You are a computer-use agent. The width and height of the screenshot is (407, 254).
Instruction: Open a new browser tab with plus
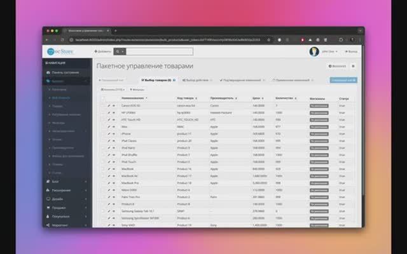(116, 31)
